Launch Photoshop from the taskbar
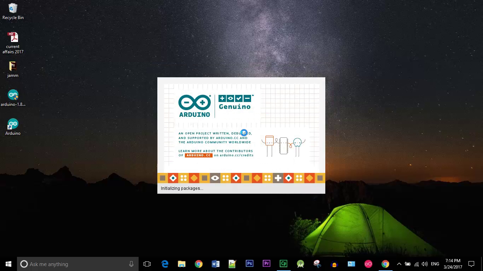 249,264
